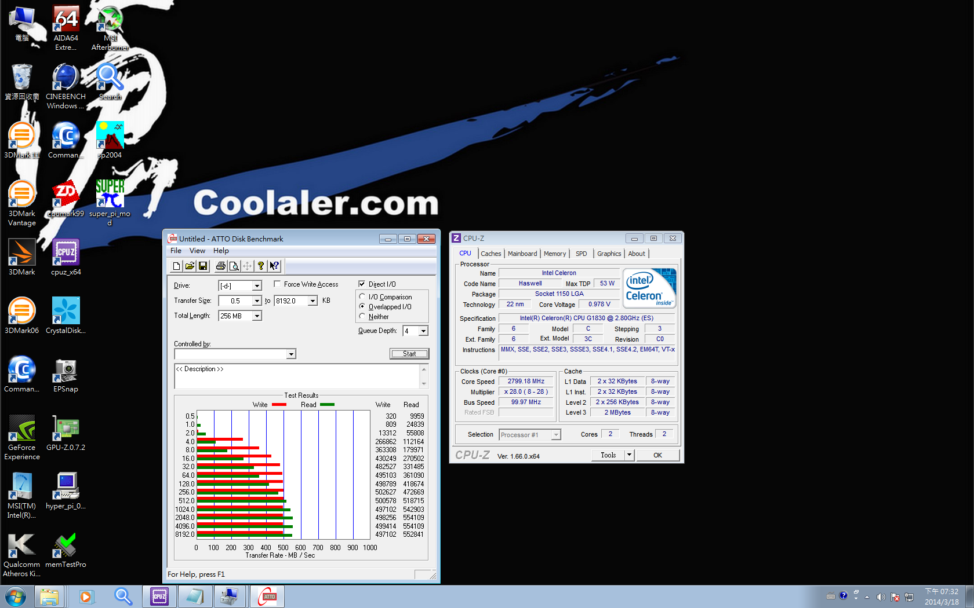Click the Start benchmark button
The height and width of the screenshot is (608, 974).
click(x=409, y=354)
